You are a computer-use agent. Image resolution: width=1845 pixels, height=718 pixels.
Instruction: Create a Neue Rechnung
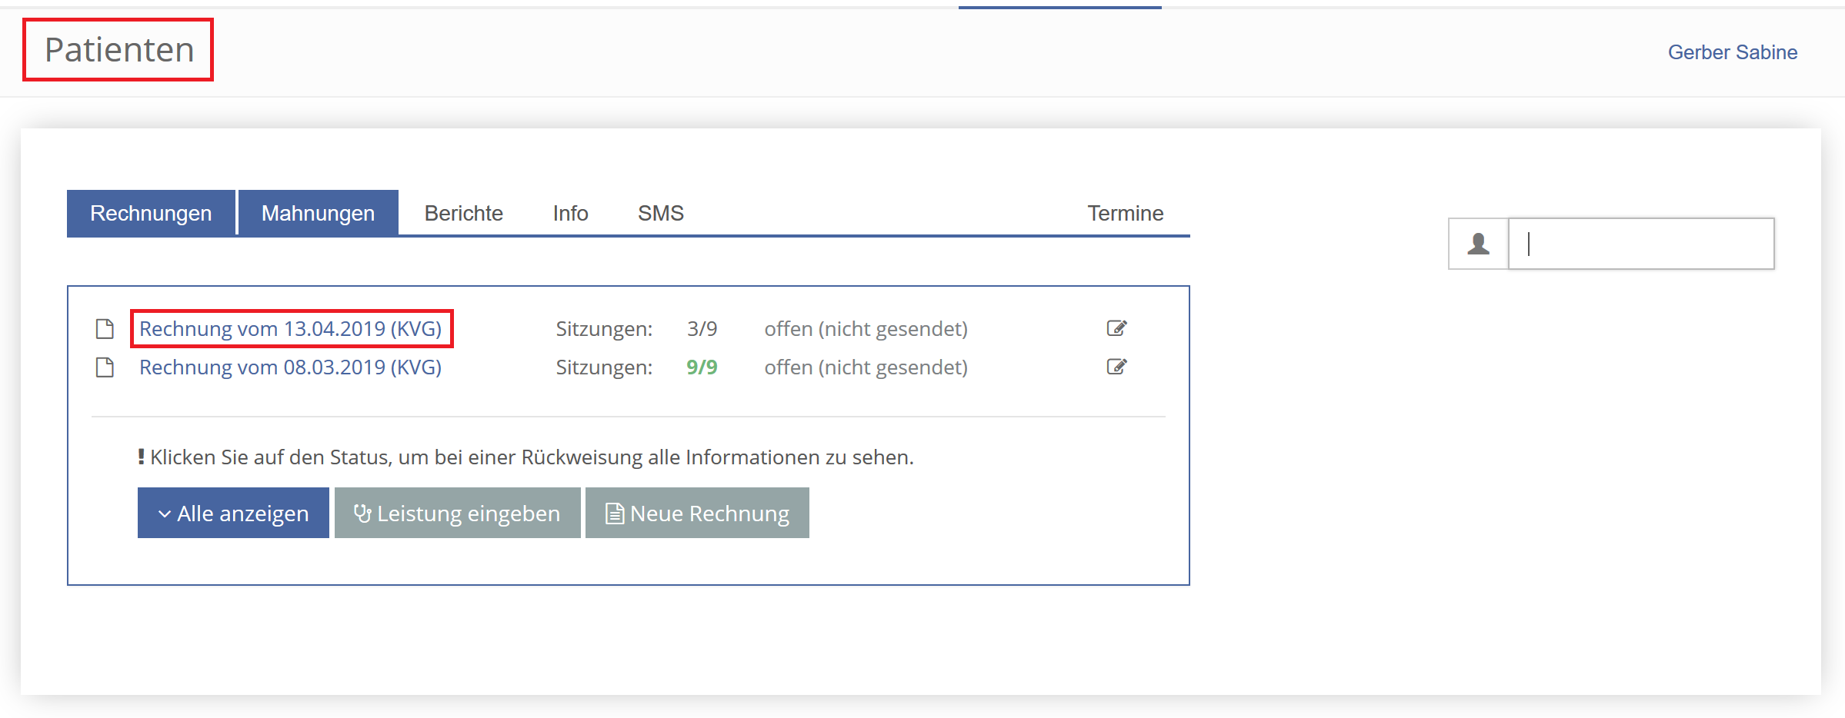coord(697,513)
